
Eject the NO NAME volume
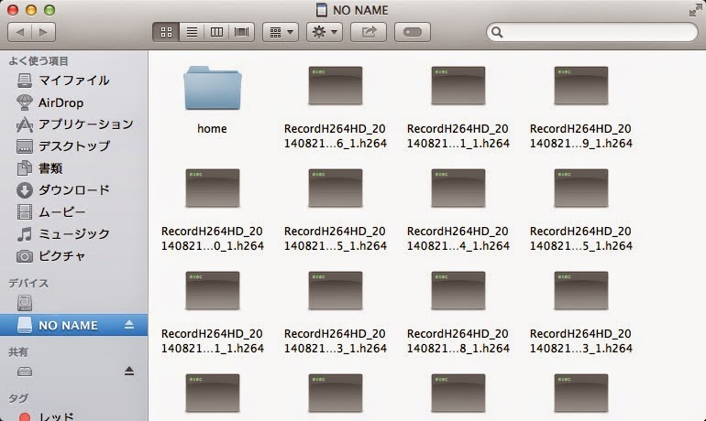pos(129,324)
